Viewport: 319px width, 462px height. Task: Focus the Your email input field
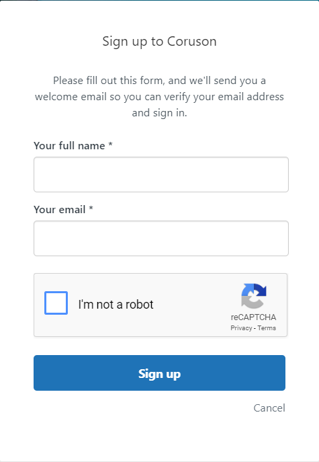click(161, 238)
